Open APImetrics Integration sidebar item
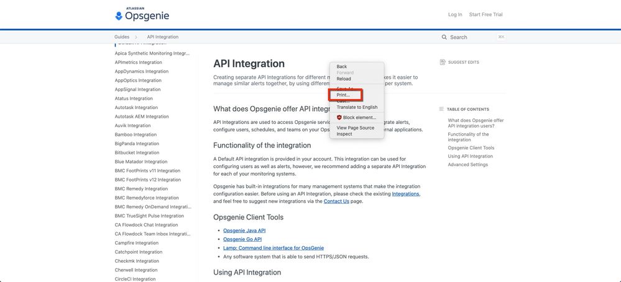The image size is (621, 282). [138, 63]
